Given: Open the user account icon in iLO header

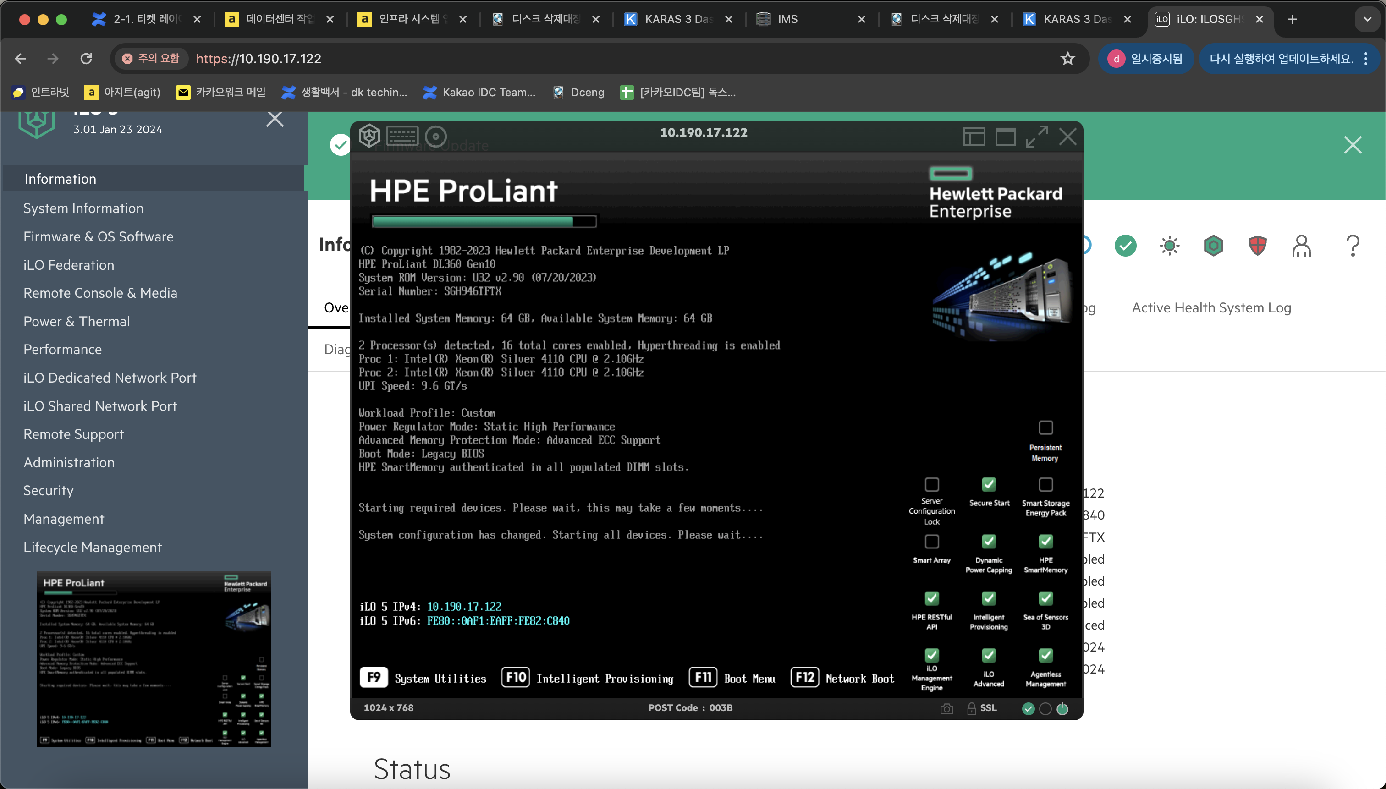Looking at the screenshot, I should pyautogui.click(x=1301, y=246).
